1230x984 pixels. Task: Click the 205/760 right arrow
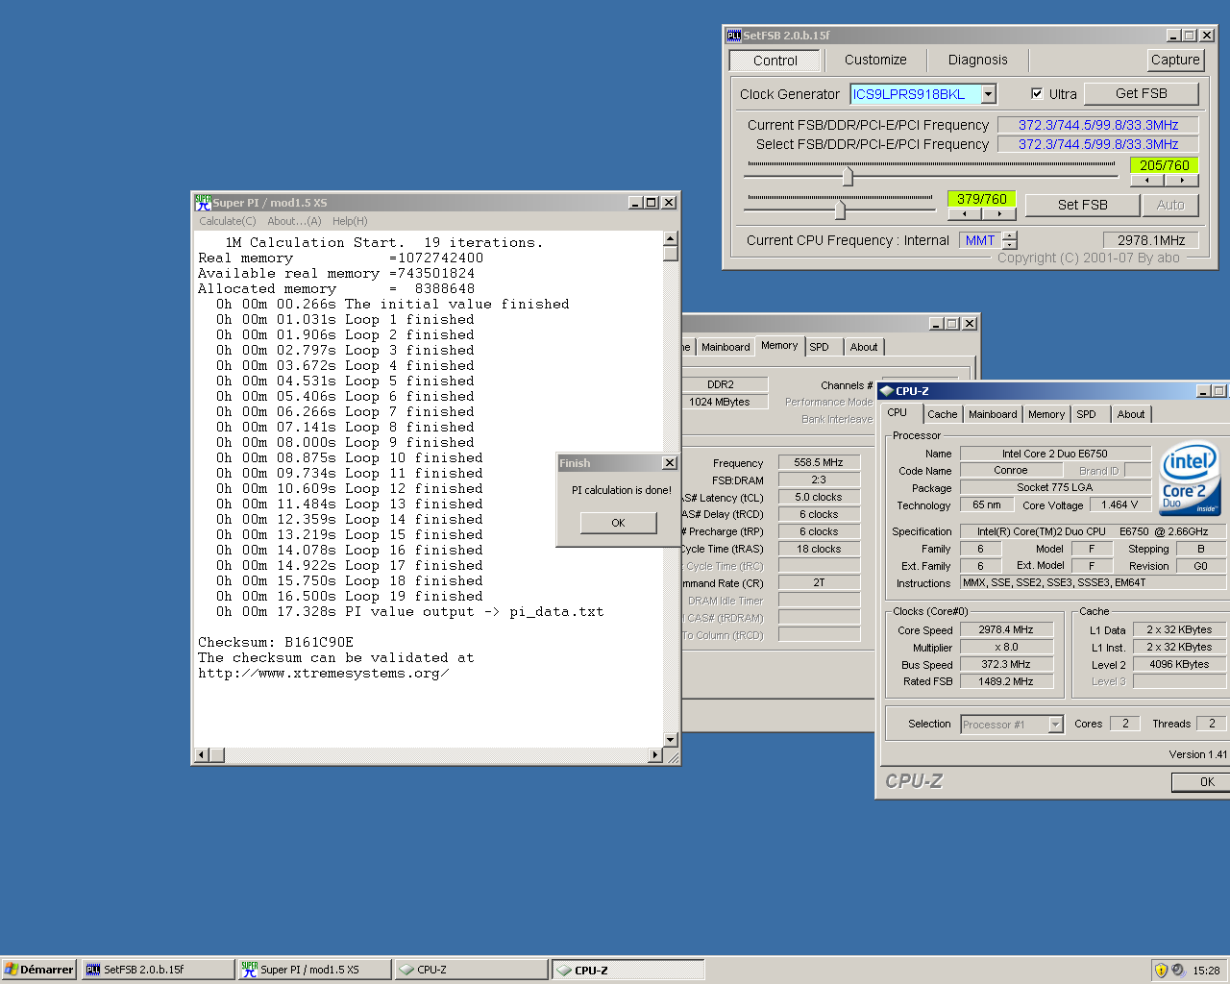1182,180
